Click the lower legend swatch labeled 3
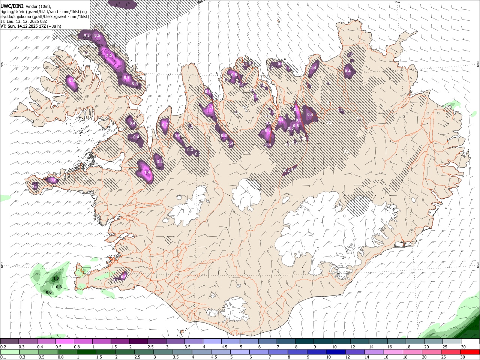Viewport: 480px width, 360px height. point(163,352)
